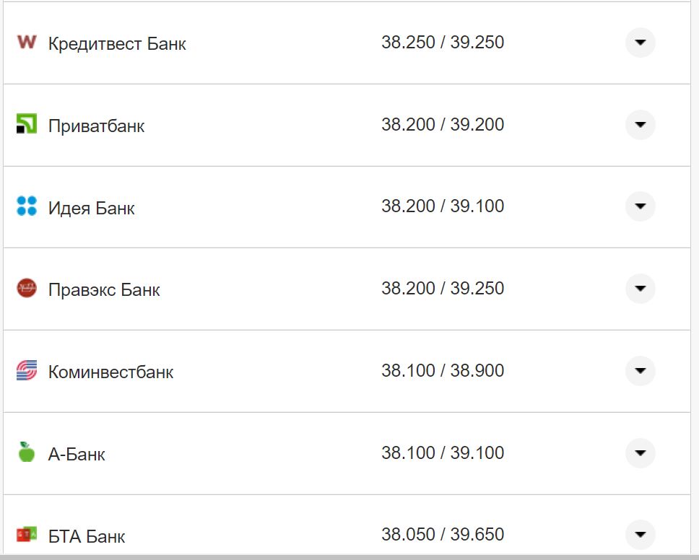Click the Кредитвест Банк logo icon

click(x=26, y=42)
